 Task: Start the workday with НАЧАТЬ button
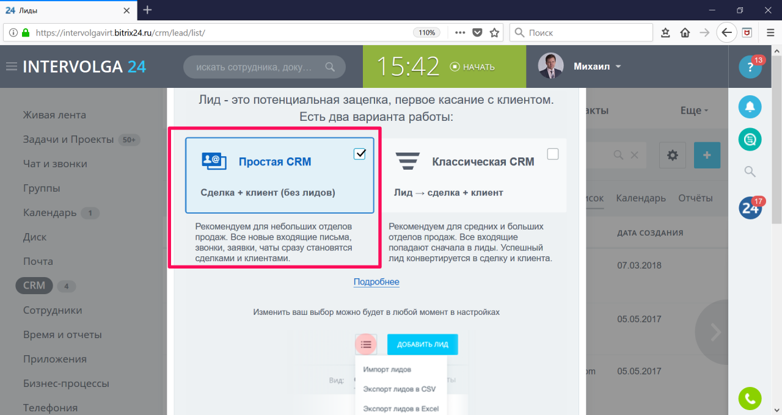(472, 67)
